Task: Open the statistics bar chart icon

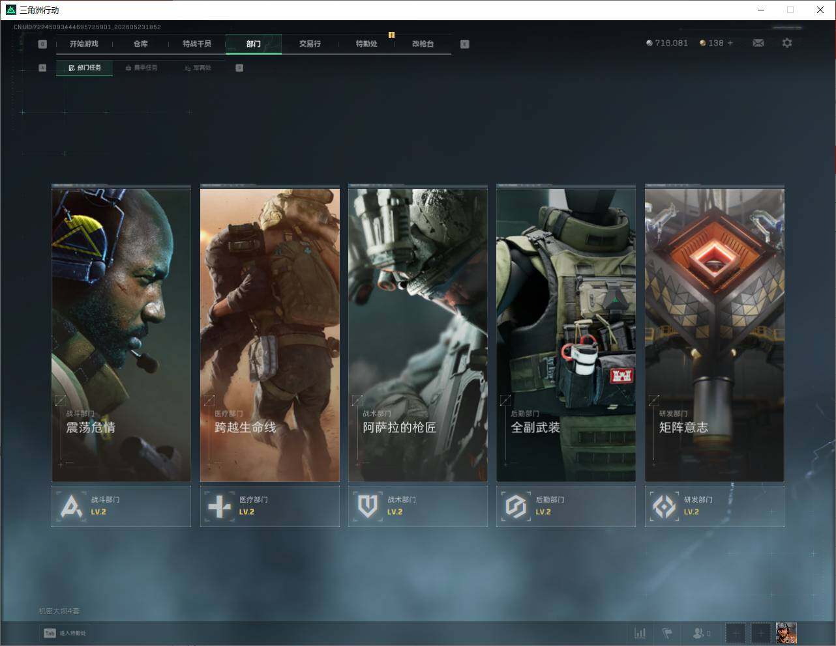Action: click(x=640, y=633)
